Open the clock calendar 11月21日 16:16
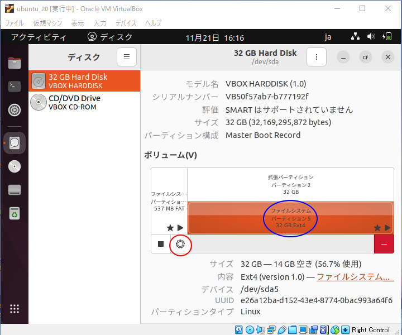The height and width of the screenshot is (335, 402). (x=214, y=38)
